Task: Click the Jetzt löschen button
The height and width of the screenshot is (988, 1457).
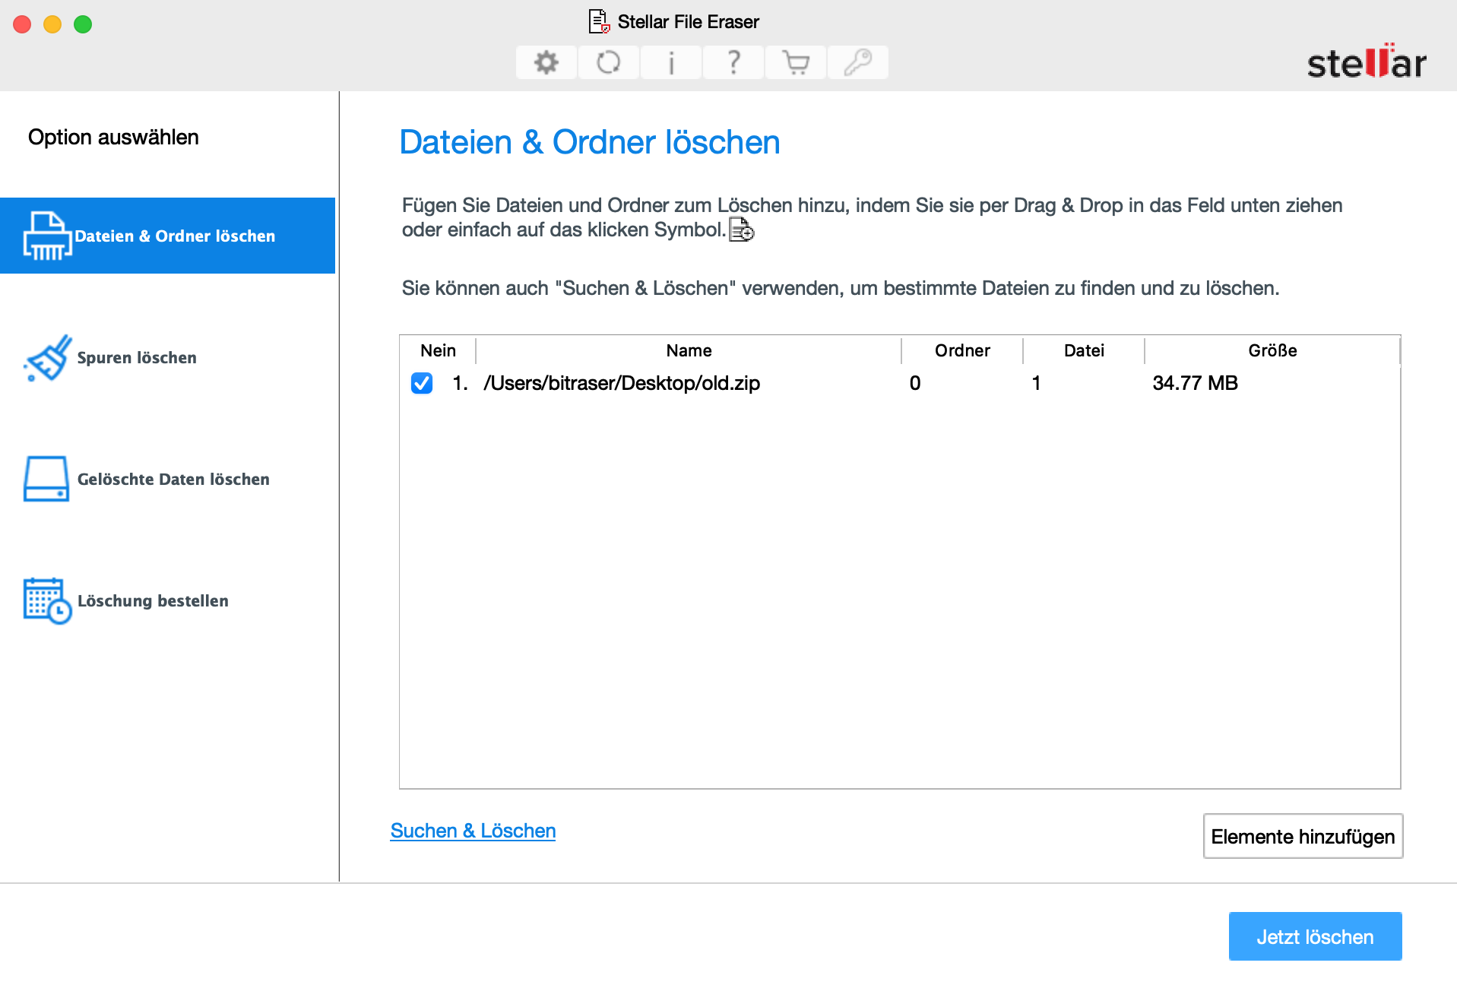Action: 1315,936
